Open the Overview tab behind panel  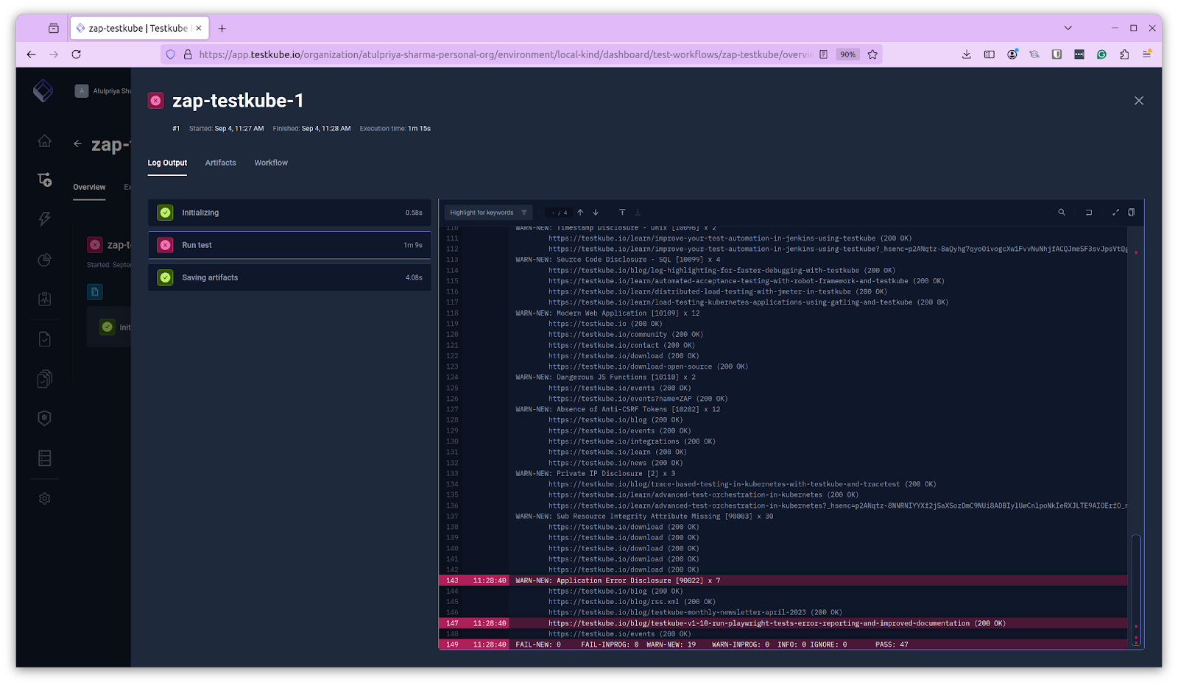[89, 187]
